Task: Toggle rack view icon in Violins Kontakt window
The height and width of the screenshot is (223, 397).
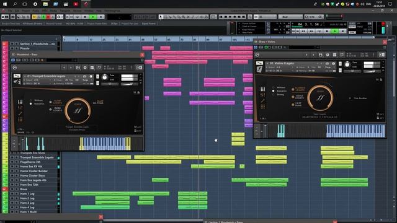Action: (x=335, y=55)
